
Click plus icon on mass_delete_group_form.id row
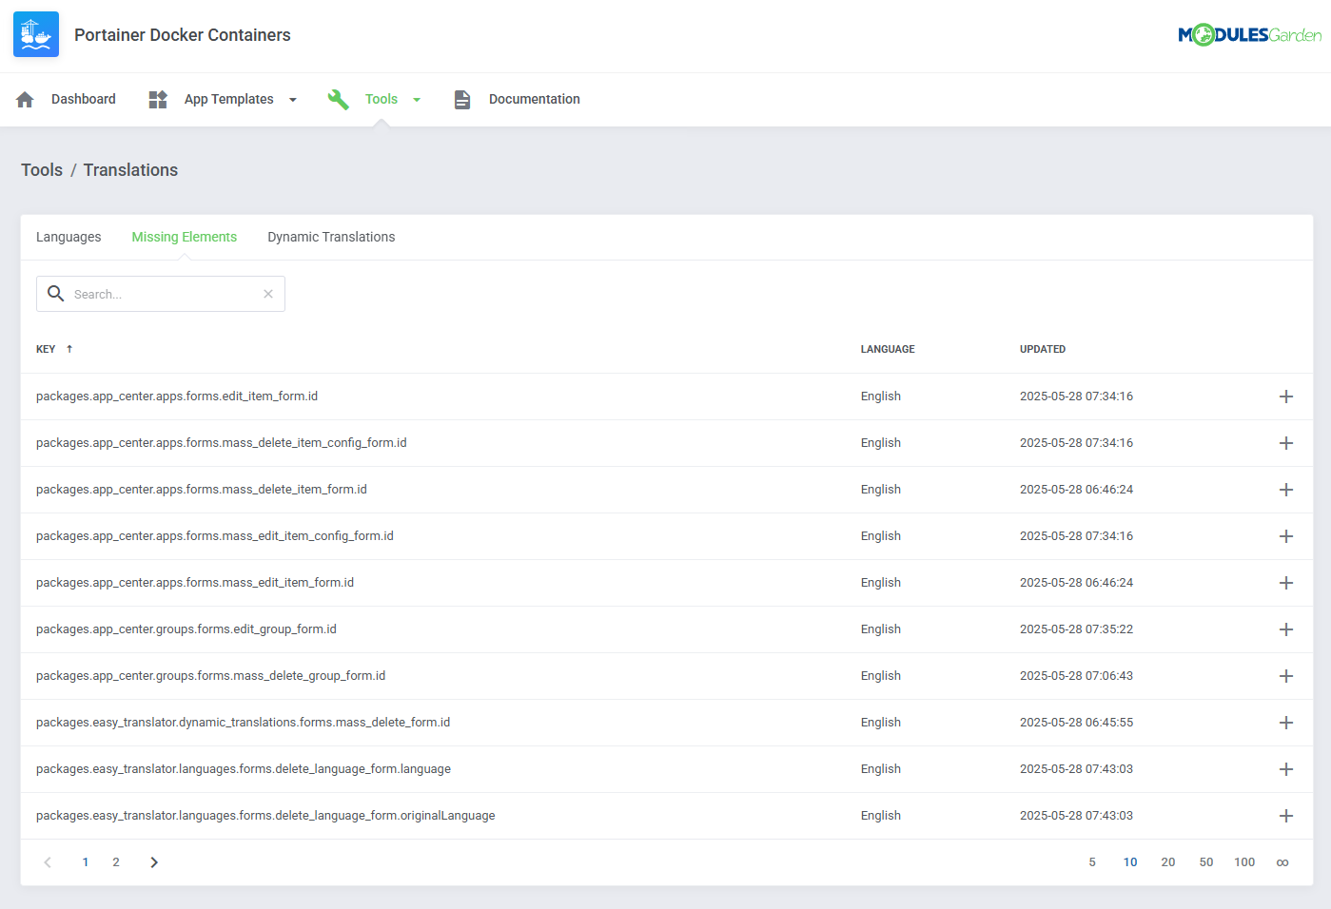coord(1286,675)
